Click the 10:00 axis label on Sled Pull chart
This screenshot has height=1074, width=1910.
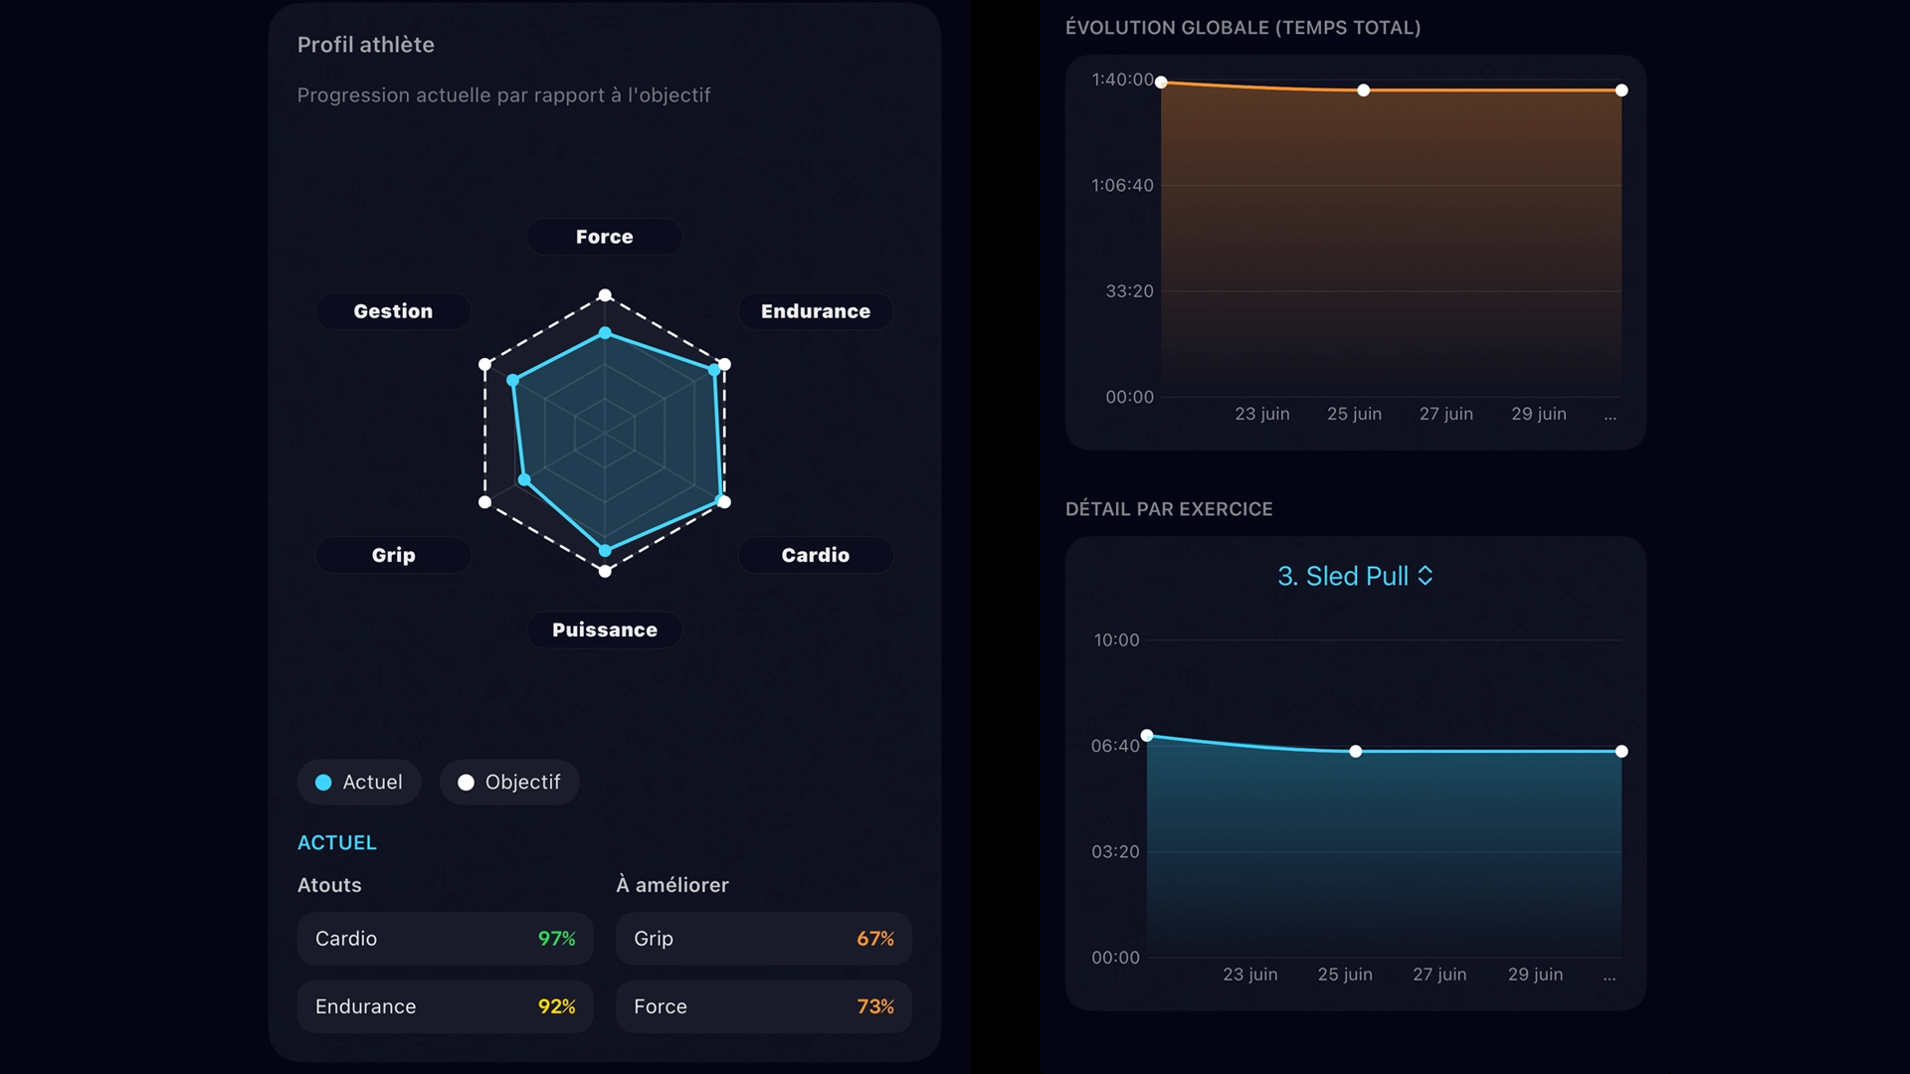(x=1116, y=640)
